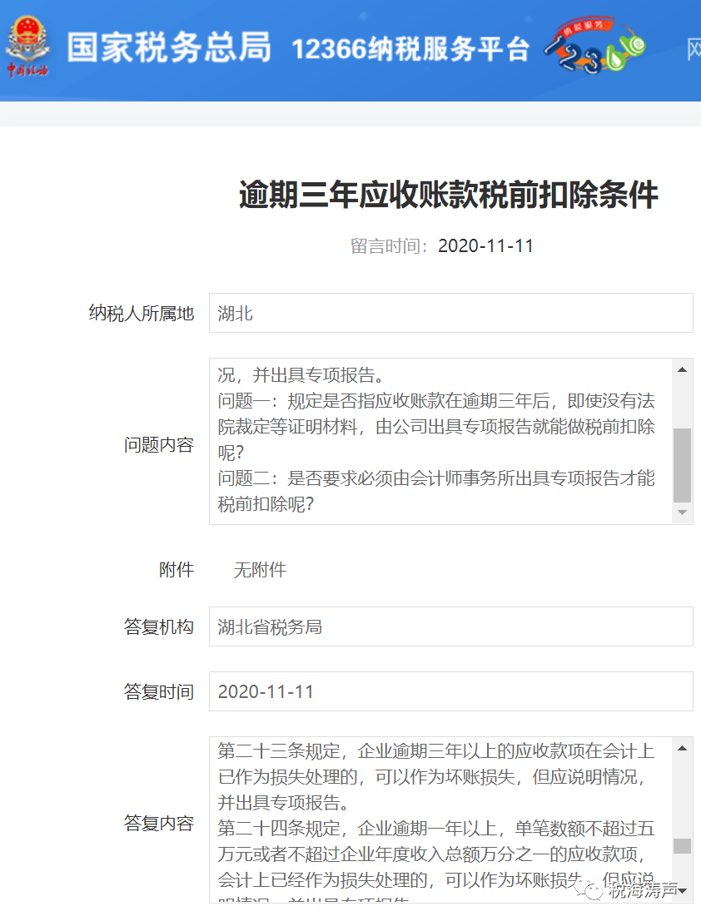
Task: Open the cut-off 网 item in the header
Action: 694,49
